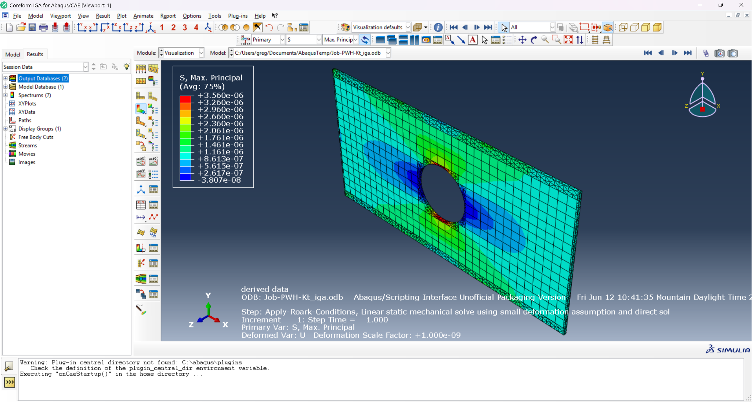The width and height of the screenshot is (752, 402).
Task: Enable wireframe render style
Action: [x=623, y=27]
